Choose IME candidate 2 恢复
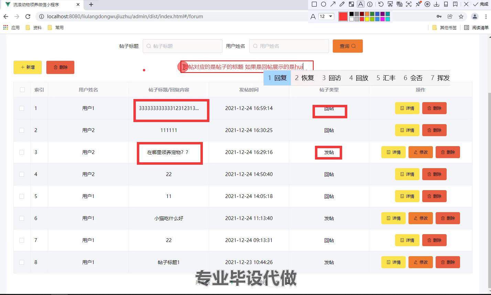Image resolution: width=491 pixels, height=295 pixels. point(304,78)
